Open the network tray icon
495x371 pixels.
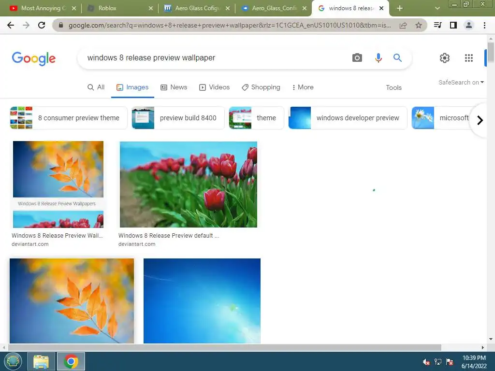(x=438, y=362)
